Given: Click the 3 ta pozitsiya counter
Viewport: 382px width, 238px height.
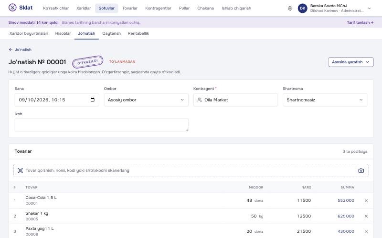Looking at the screenshot, I should 355,151.
